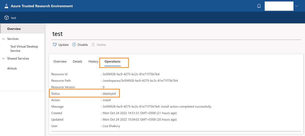Expand the Shared Services section

pos(4,59)
